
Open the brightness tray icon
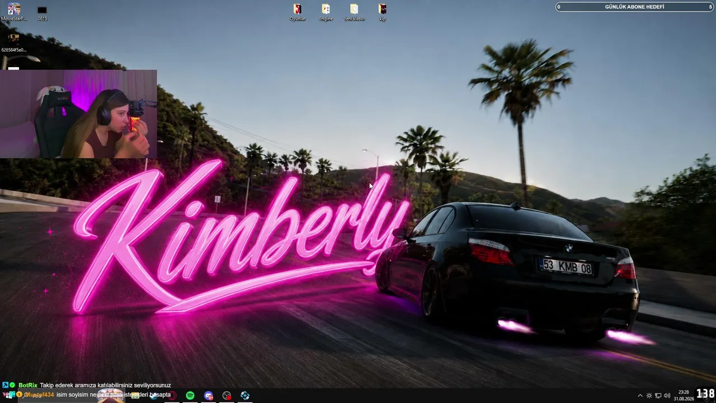[x=649, y=396]
